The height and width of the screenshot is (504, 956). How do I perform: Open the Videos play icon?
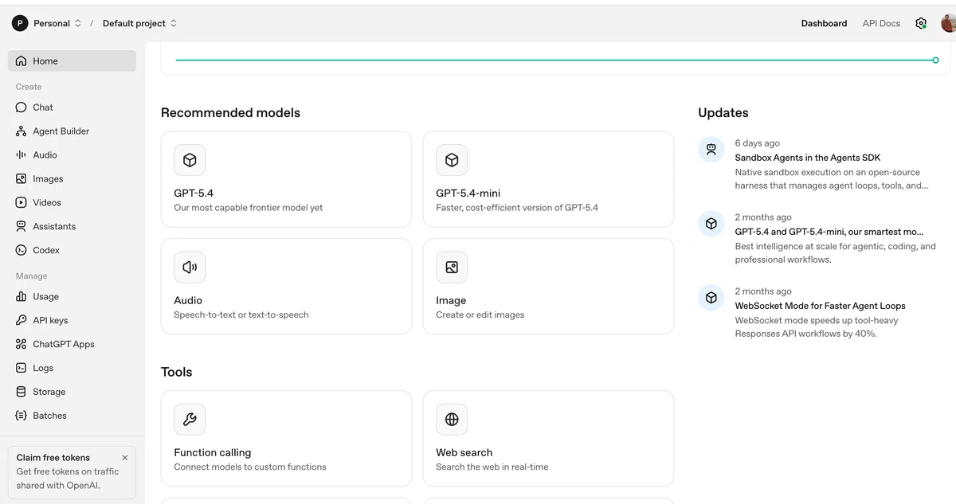22,203
